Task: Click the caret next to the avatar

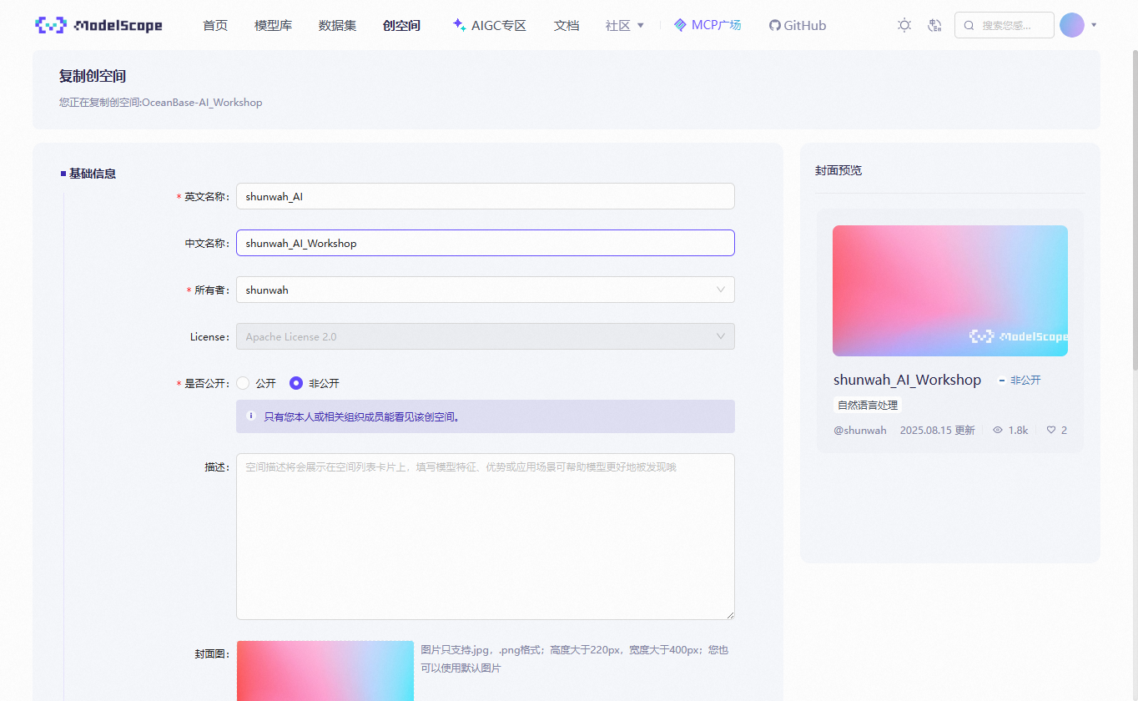Action: tap(1094, 25)
